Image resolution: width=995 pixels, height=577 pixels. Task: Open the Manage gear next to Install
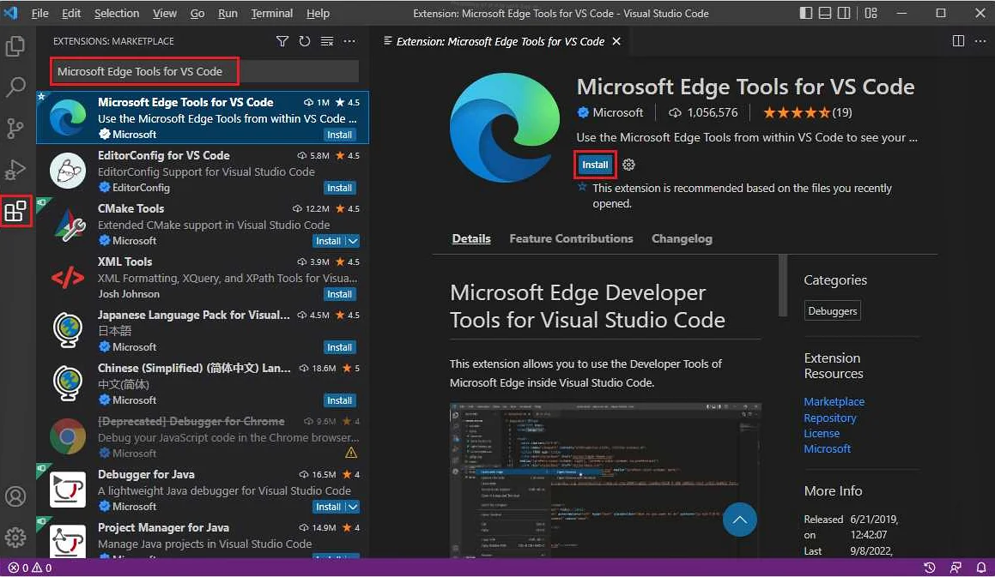pyautogui.click(x=629, y=165)
